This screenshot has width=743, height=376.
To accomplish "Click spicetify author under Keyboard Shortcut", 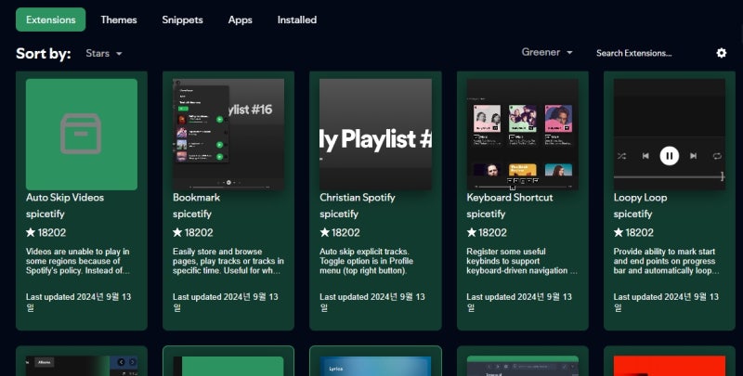I will pos(486,214).
